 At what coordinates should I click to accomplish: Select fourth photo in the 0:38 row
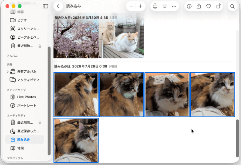213,95
